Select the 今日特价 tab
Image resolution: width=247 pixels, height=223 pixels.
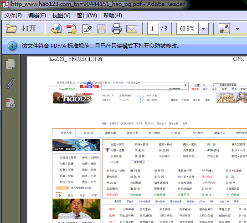point(198,133)
